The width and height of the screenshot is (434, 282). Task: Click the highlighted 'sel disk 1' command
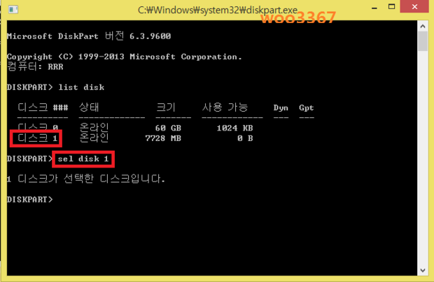[83, 159]
